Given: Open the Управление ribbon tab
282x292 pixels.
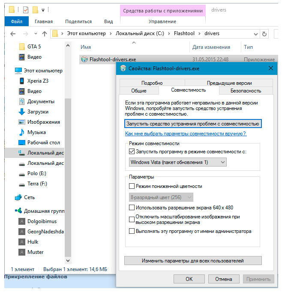Looking at the screenshot, I should pyautogui.click(x=162, y=21).
